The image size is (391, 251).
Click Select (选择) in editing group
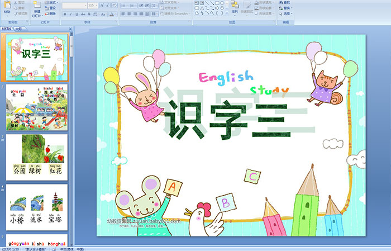pos(286,13)
